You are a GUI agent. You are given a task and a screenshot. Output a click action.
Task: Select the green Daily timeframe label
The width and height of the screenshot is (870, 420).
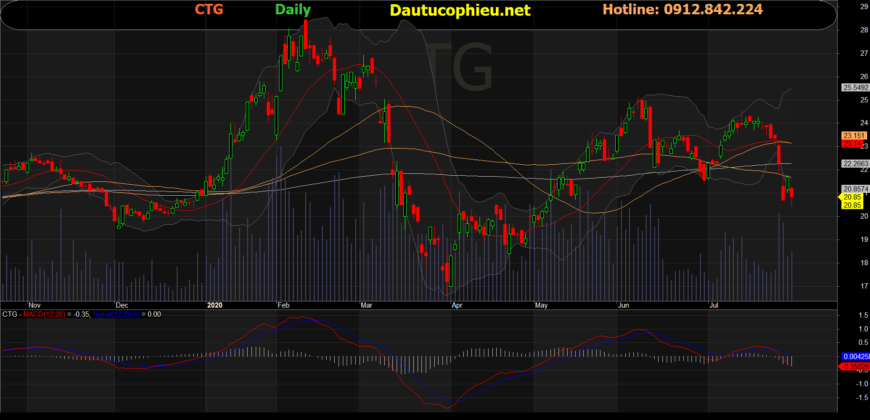point(293,10)
